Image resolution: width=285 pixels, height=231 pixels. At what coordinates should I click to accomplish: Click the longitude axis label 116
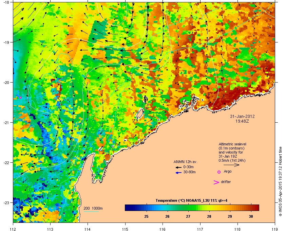(163, 229)
